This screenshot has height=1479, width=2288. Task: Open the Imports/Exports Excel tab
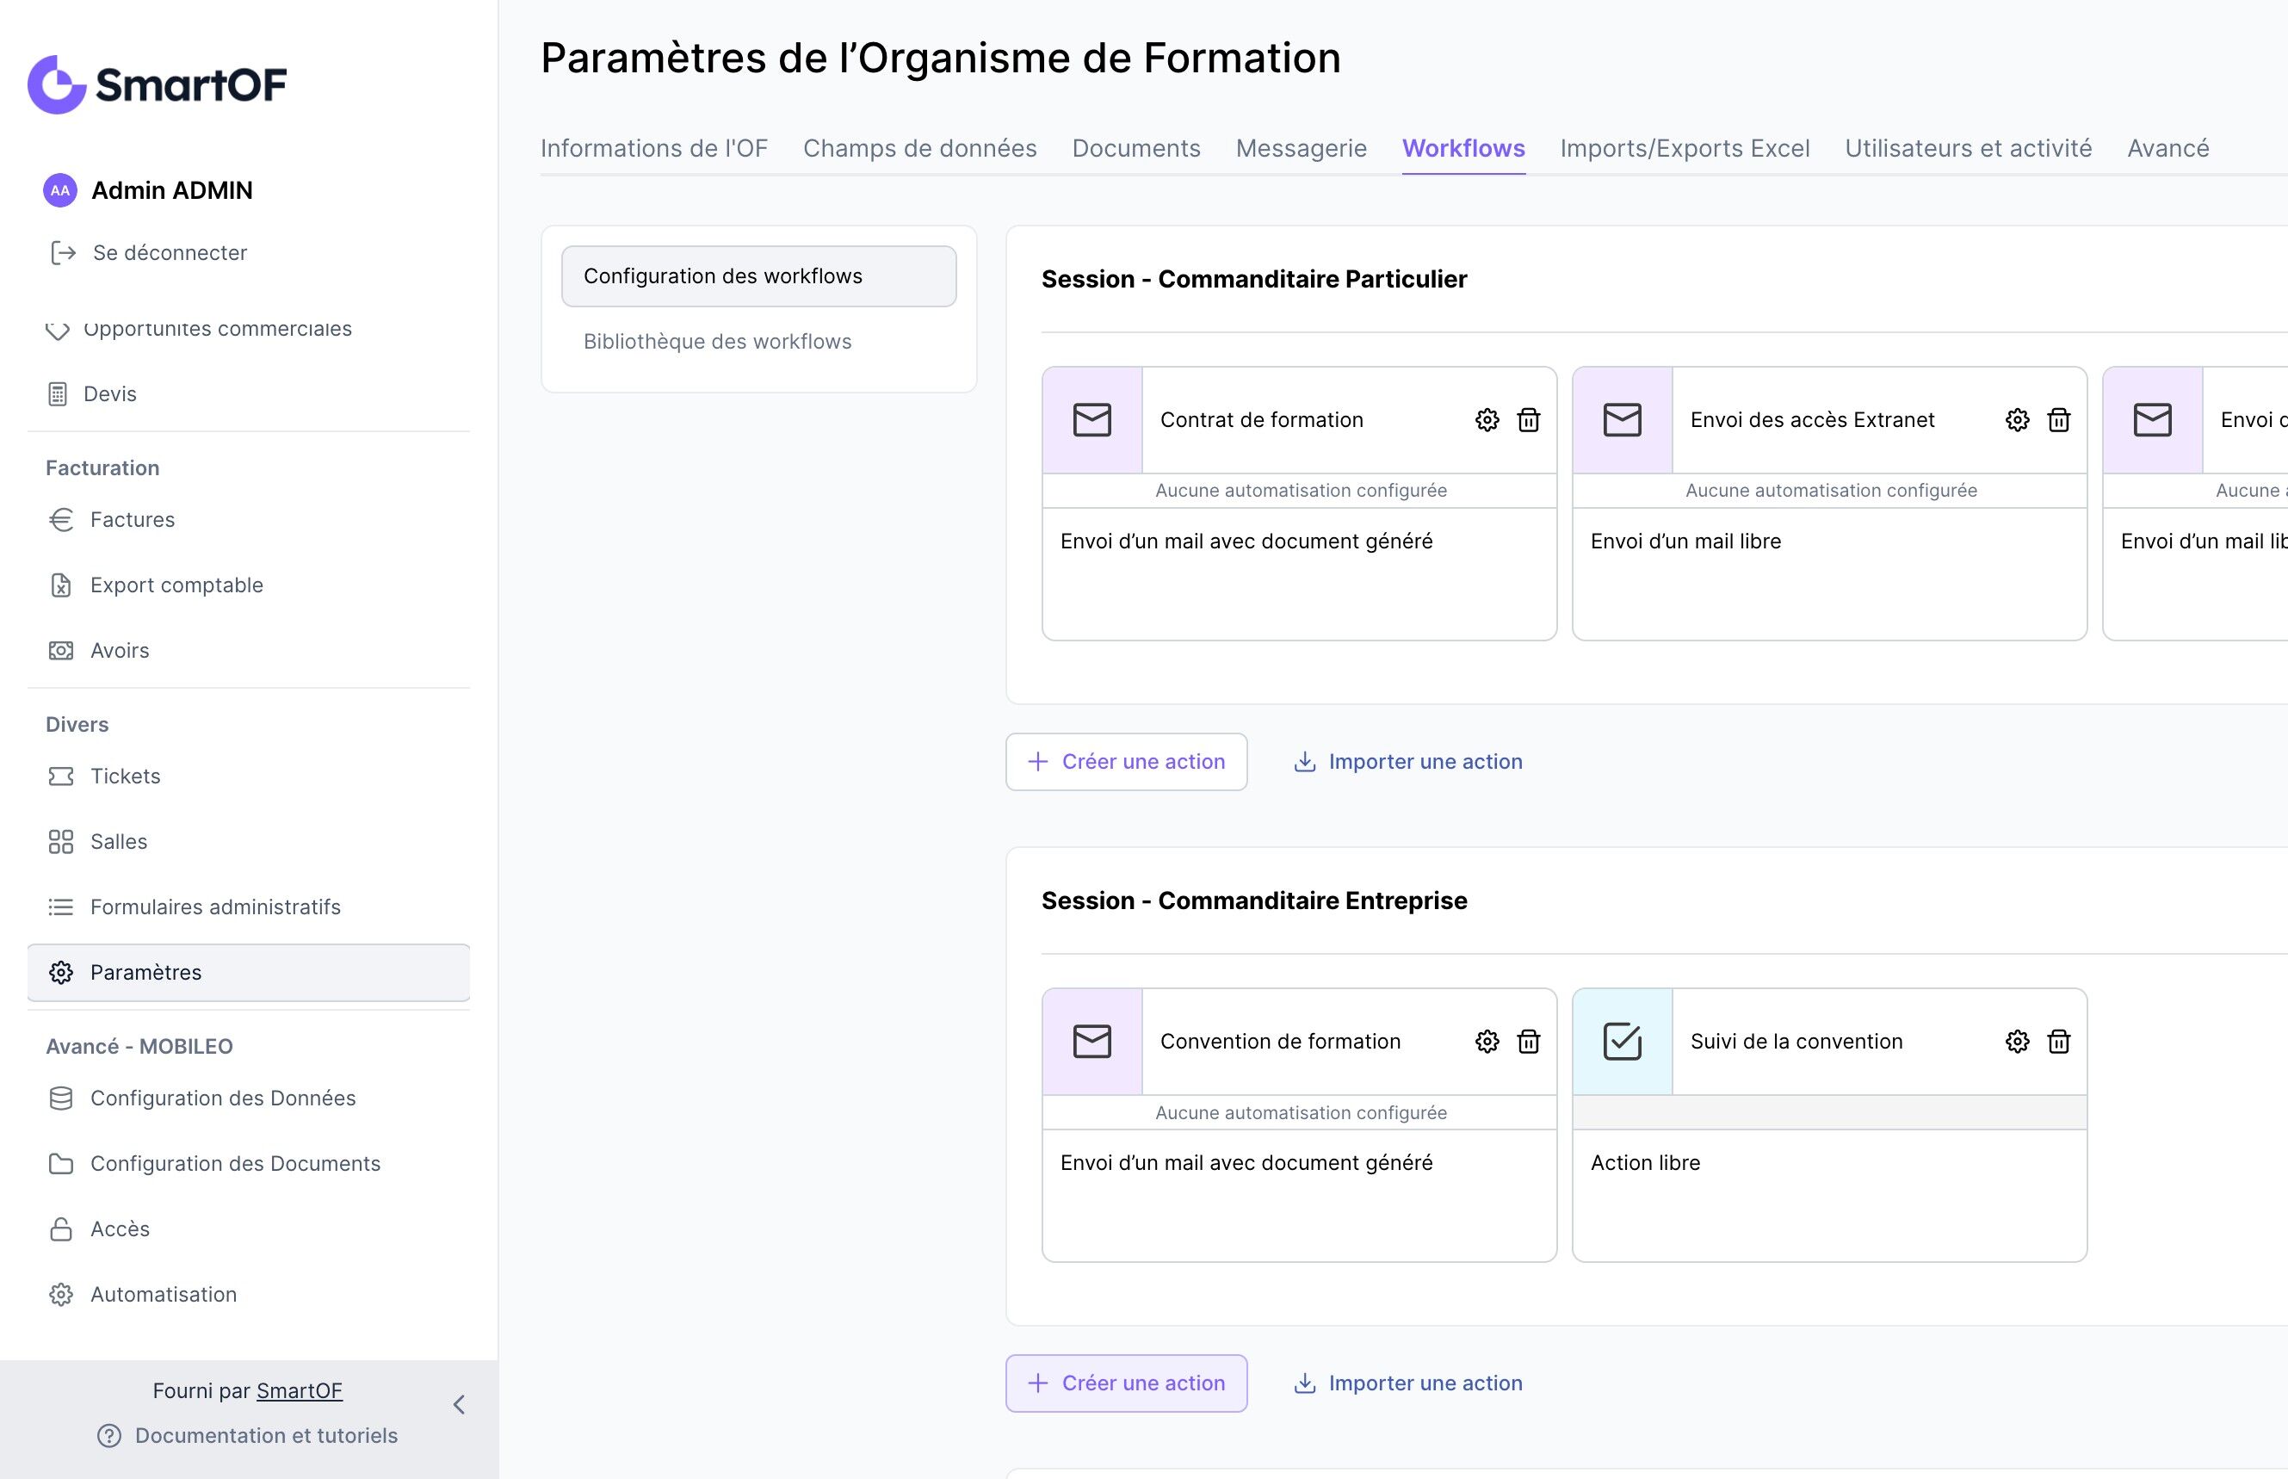1684,148
